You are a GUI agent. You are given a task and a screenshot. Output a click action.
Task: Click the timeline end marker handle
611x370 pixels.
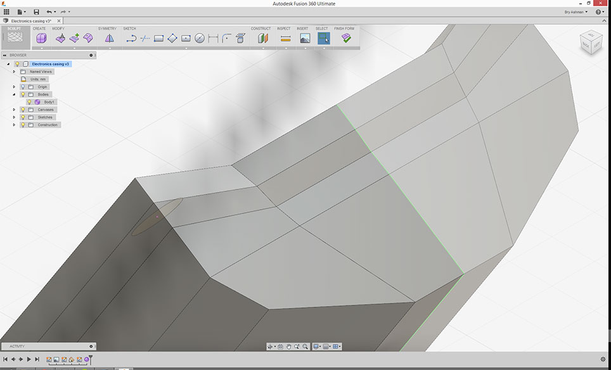(x=91, y=359)
